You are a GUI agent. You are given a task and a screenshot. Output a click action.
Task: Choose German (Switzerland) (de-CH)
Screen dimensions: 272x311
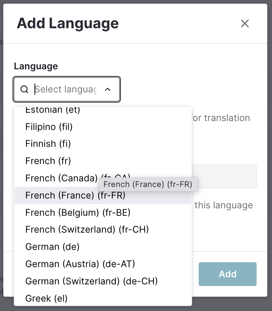pyautogui.click(x=103, y=281)
